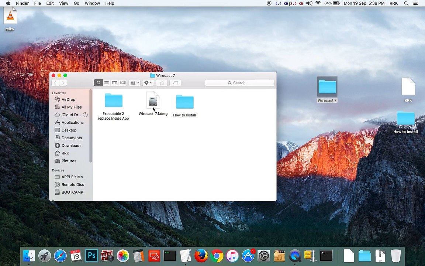Go forward with the Finder forward arrow
425x266 pixels.
point(63,83)
